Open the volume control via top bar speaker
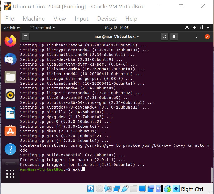The width and height of the screenshot is (214, 194). coord(194,28)
